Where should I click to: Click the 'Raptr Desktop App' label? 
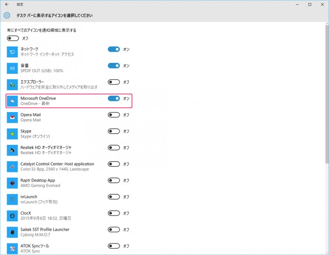38,180
